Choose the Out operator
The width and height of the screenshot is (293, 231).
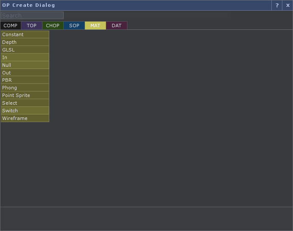pyautogui.click(x=25, y=73)
